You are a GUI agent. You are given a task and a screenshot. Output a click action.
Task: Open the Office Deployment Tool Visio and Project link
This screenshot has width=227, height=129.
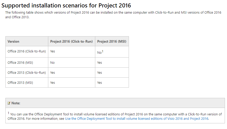pyautogui.click(x=137, y=119)
